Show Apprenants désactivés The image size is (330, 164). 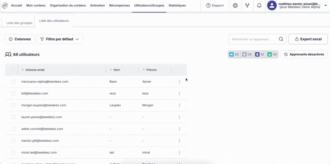[304, 55]
